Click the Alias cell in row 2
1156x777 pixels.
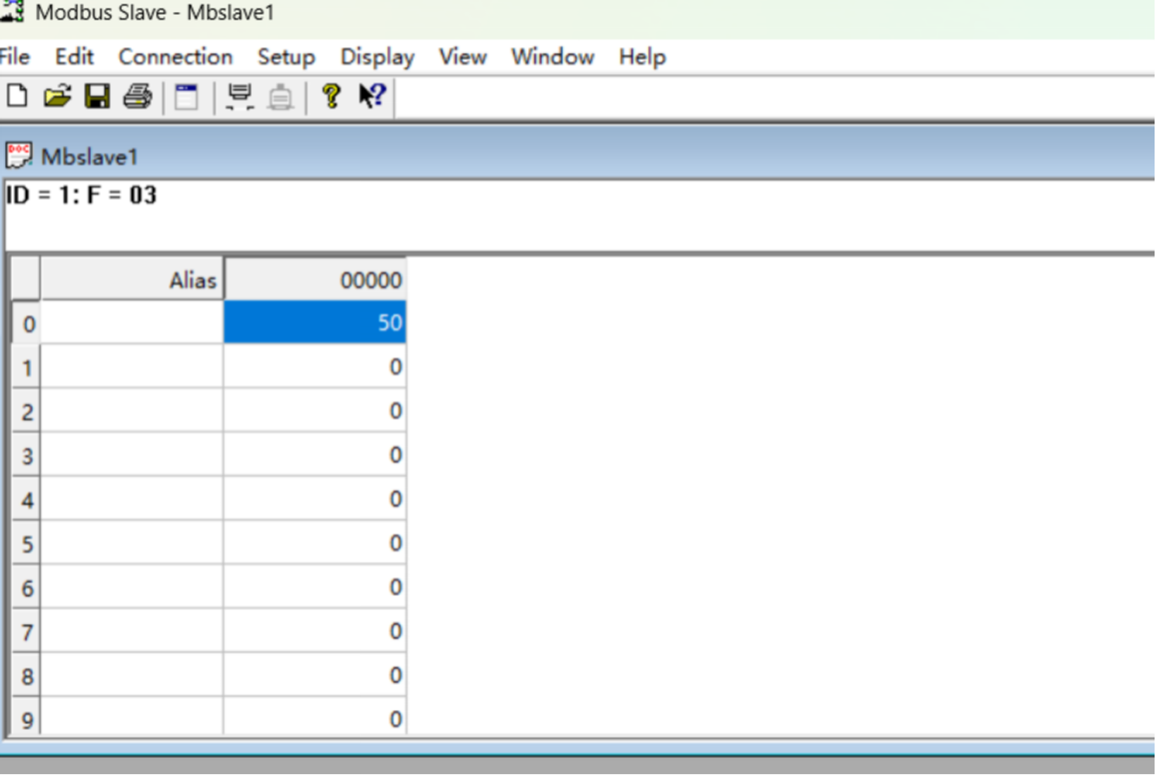pos(132,411)
